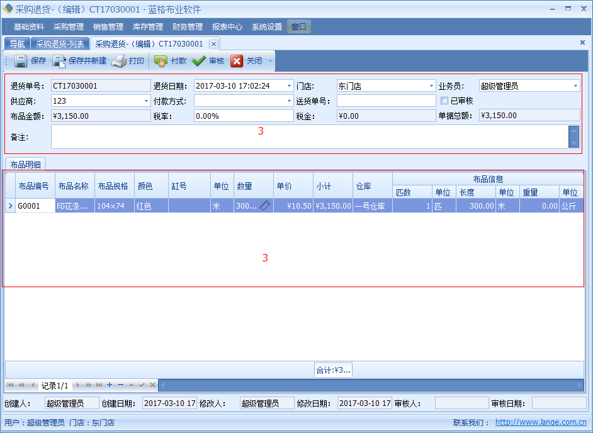
Task: Open the 付款方式 payment method dropdown
Action: 289,101
